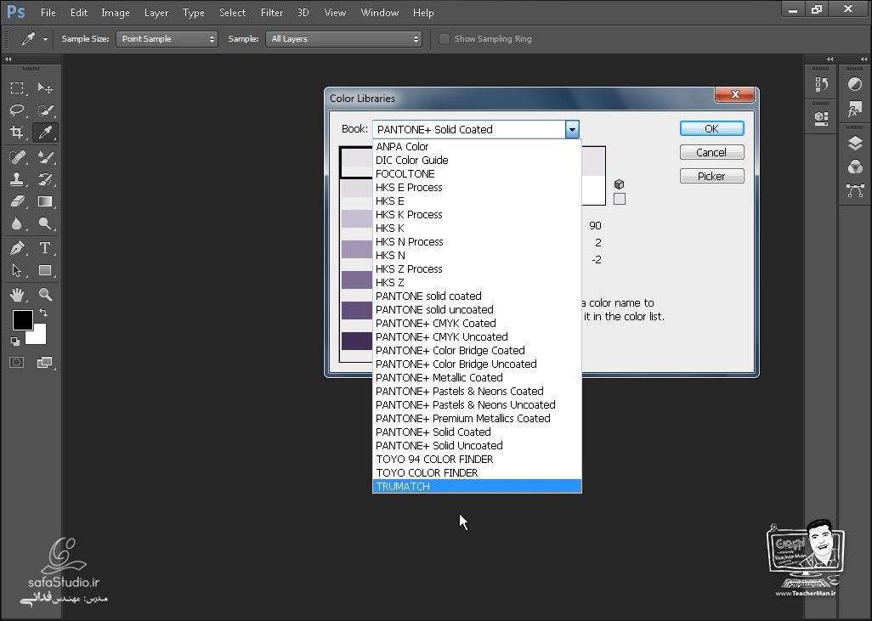Open the Sample Size dropdown
This screenshot has width=872, height=621.
167,39
